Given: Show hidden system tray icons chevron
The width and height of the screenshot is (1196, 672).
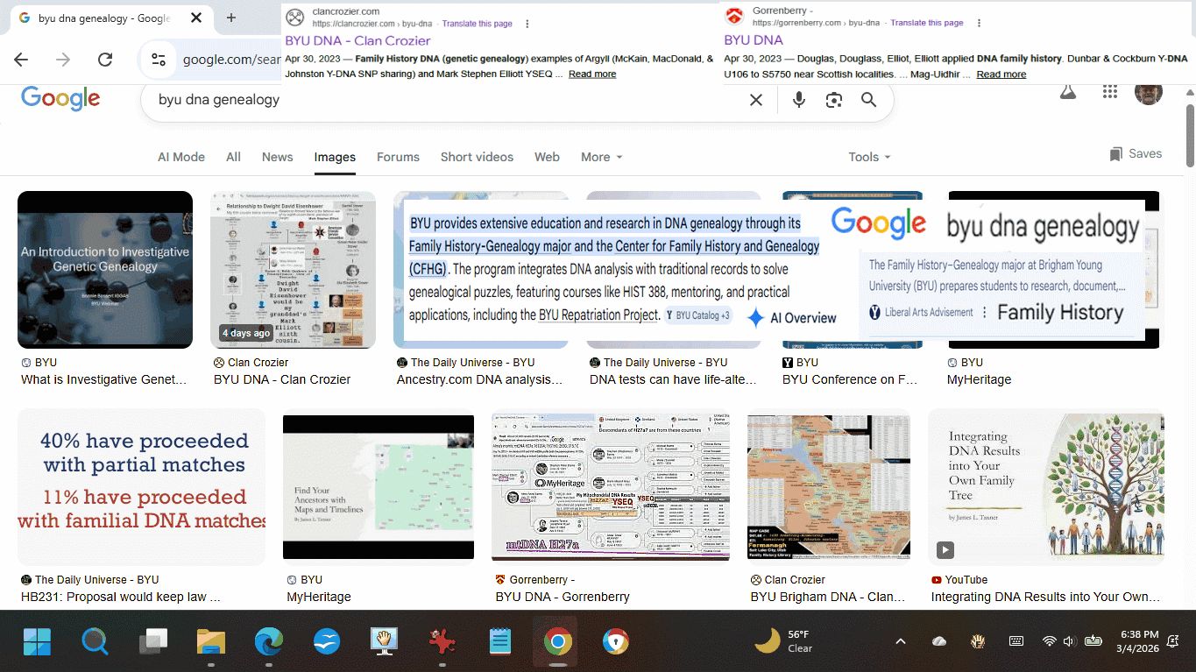Looking at the screenshot, I should point(900,641).
